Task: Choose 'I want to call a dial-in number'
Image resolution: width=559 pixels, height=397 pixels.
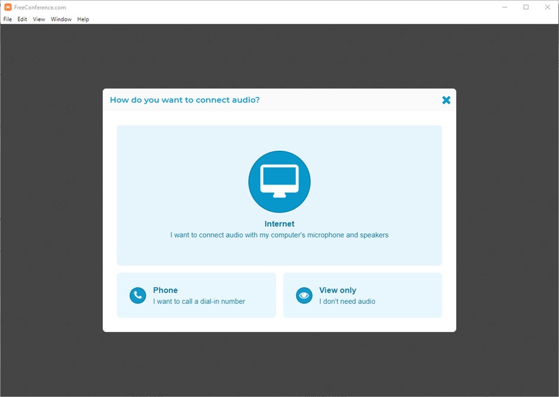Action: point(199,301)
